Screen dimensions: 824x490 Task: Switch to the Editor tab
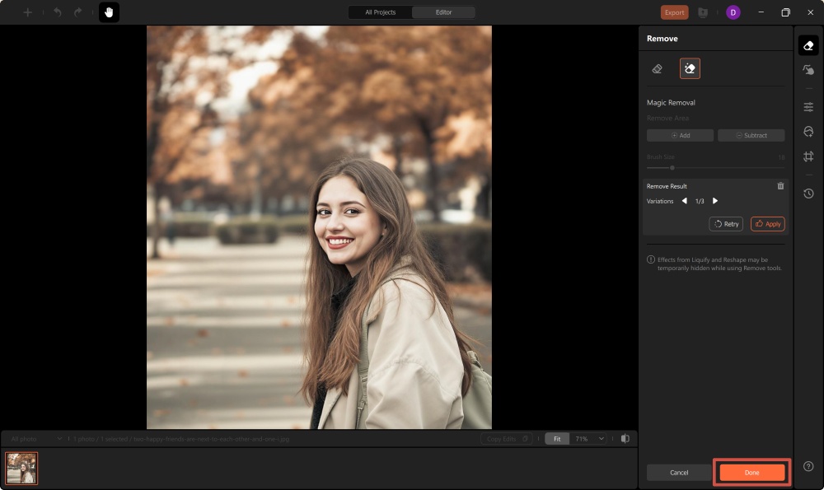pyautogui.click(x=443, y=12)
